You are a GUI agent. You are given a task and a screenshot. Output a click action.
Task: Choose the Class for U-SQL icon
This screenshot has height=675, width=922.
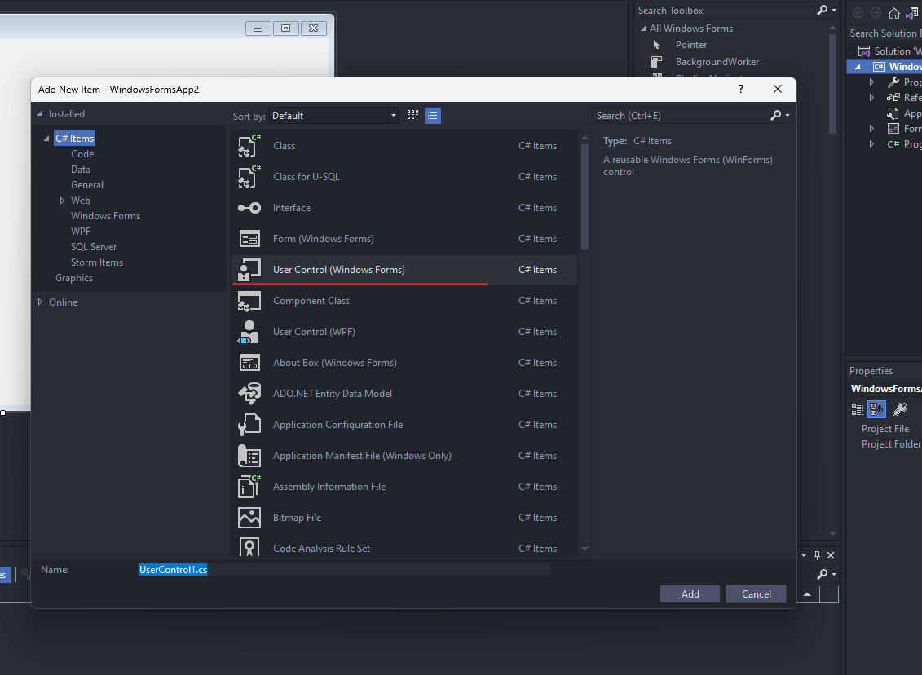click(x=249, y=177)
